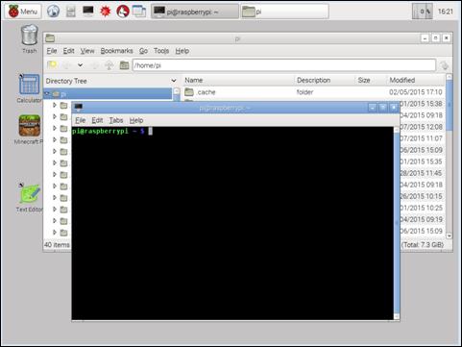Select the .cache folder row
The height and width of the screenshot is (347, 462).
pyautogui.click(x=314, y=92)
